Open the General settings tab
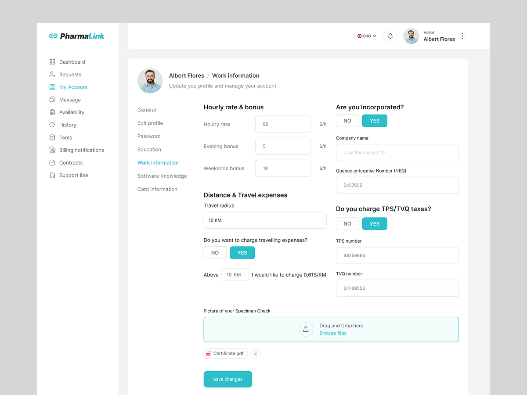Image resolution: width=527 pixels, height=395 pixels. pos(147,110)
